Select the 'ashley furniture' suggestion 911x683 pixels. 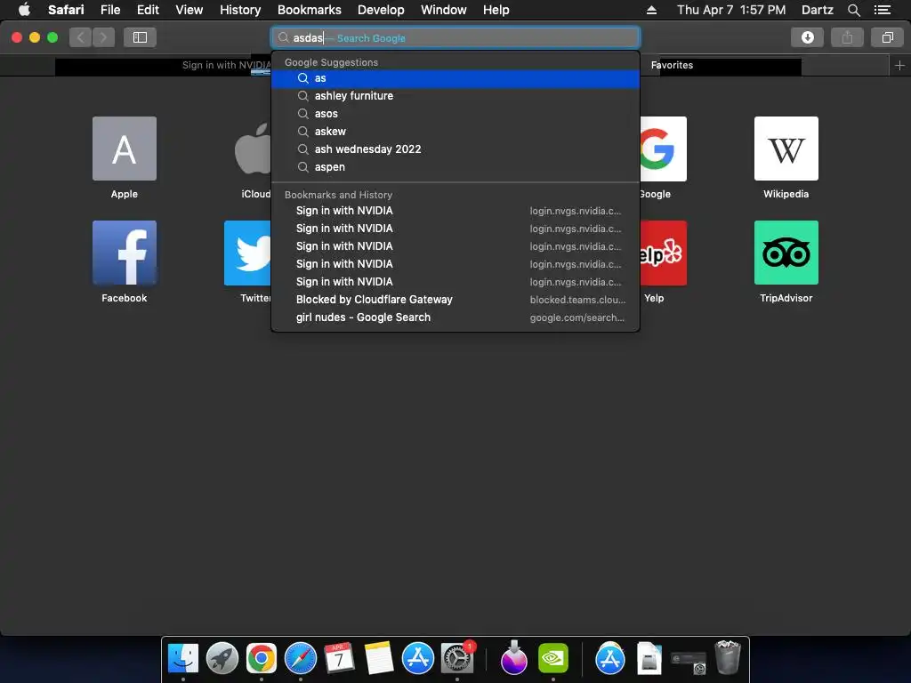[455, 96]
